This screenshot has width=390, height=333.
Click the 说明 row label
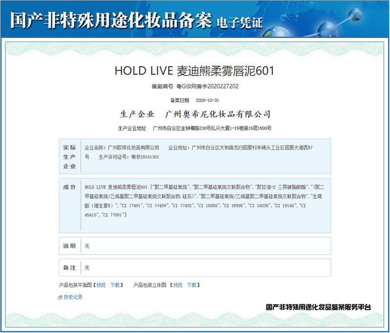[x=69, y=246]
